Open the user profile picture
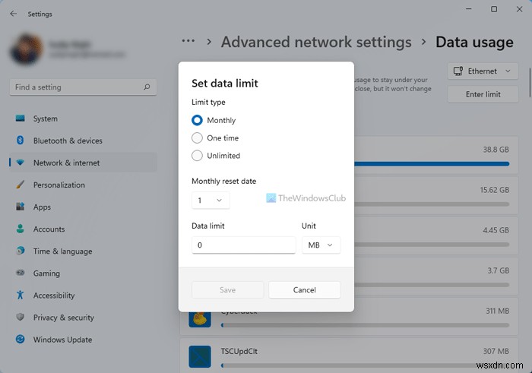This screenshot has height=373, width=532. click(27, 49)
